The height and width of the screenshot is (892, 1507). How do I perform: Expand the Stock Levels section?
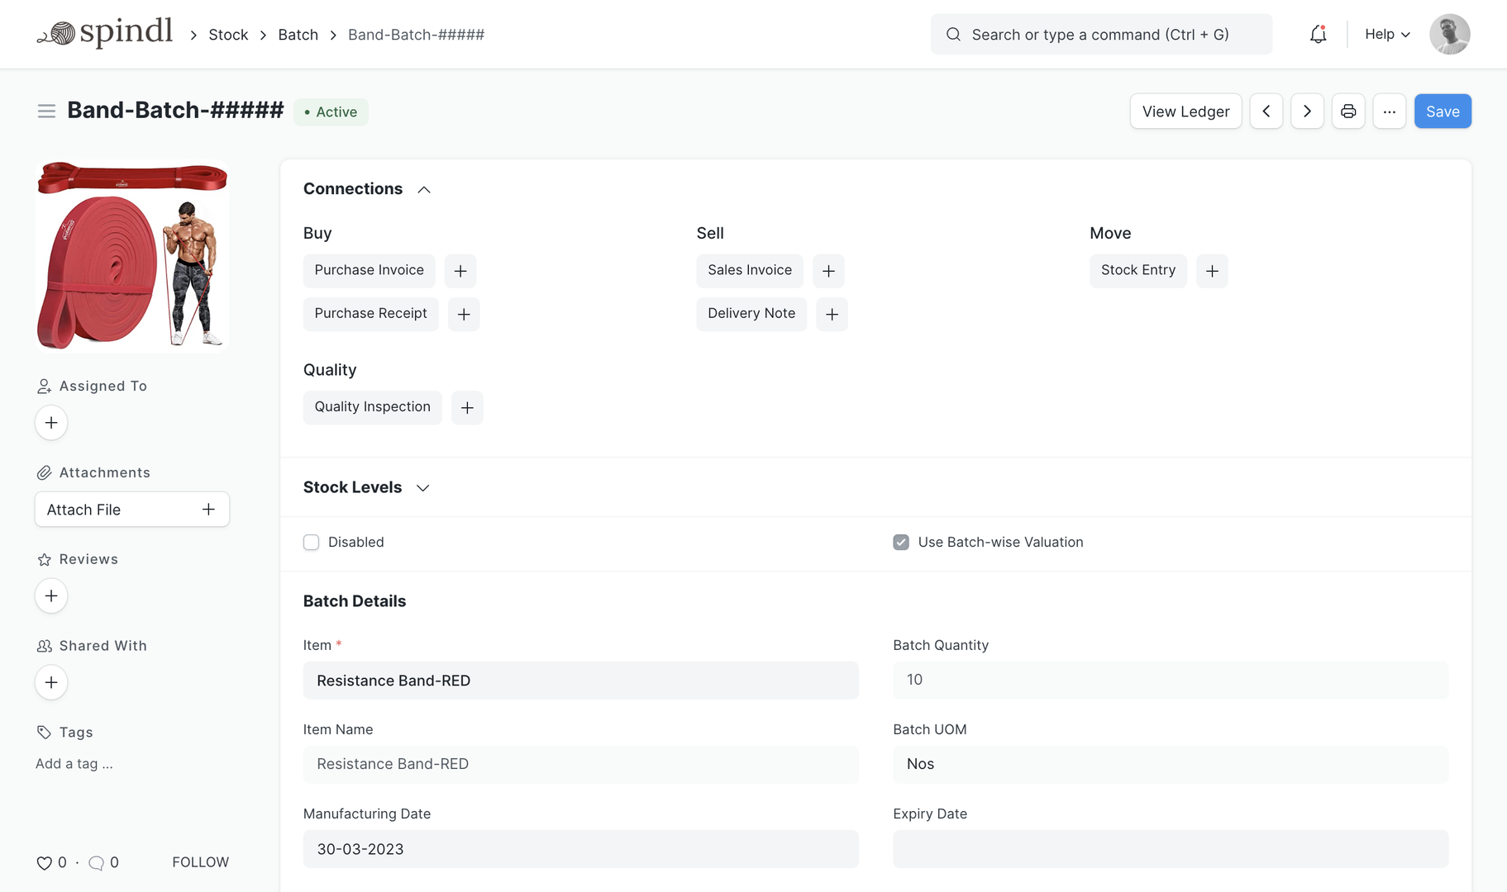(422, 488)
